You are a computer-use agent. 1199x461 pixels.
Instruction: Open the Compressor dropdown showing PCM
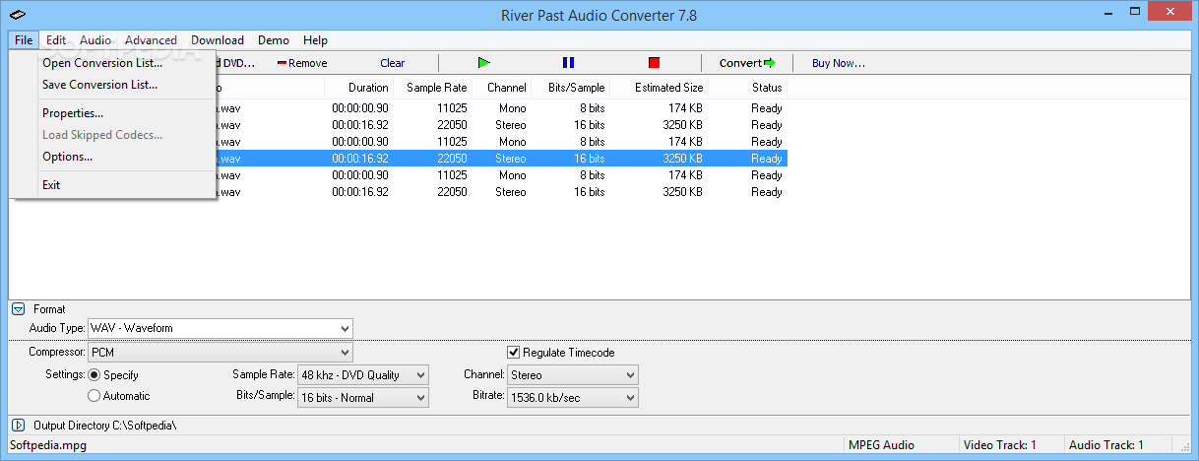point(221,352)
